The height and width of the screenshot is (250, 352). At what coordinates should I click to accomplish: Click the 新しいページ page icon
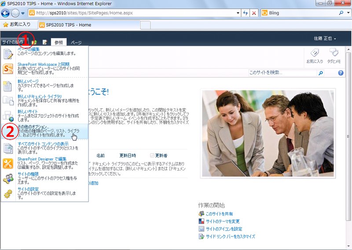pos(7,86)
